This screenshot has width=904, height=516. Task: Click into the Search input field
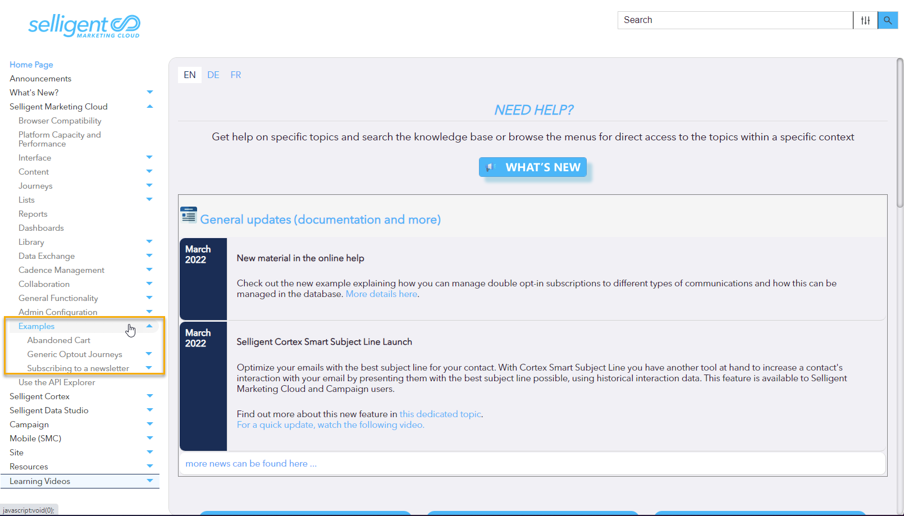click(x=734, y=20)
